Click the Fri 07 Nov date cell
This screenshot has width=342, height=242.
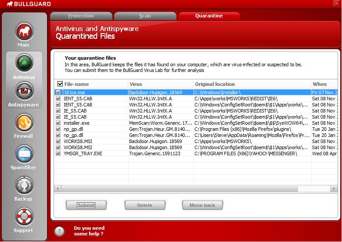pyautogui.click(x=325, y=92)
